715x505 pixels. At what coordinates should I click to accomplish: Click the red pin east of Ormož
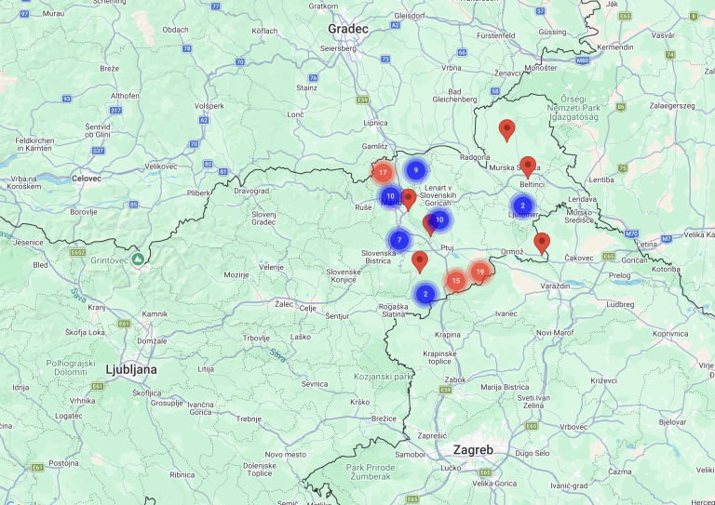(x=542, y=243)
